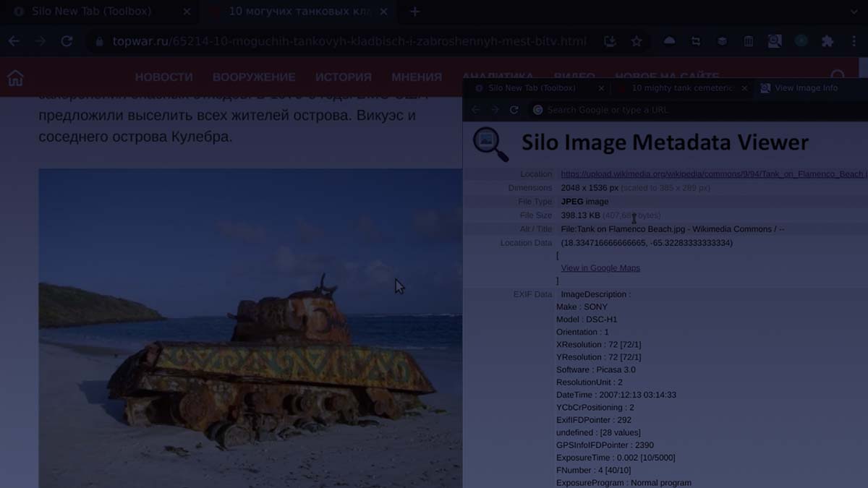The height and width of the screenshot is (488, 868).
Task: Close the popup's 10 mighty tank tab
Action: tap(745, 88)
